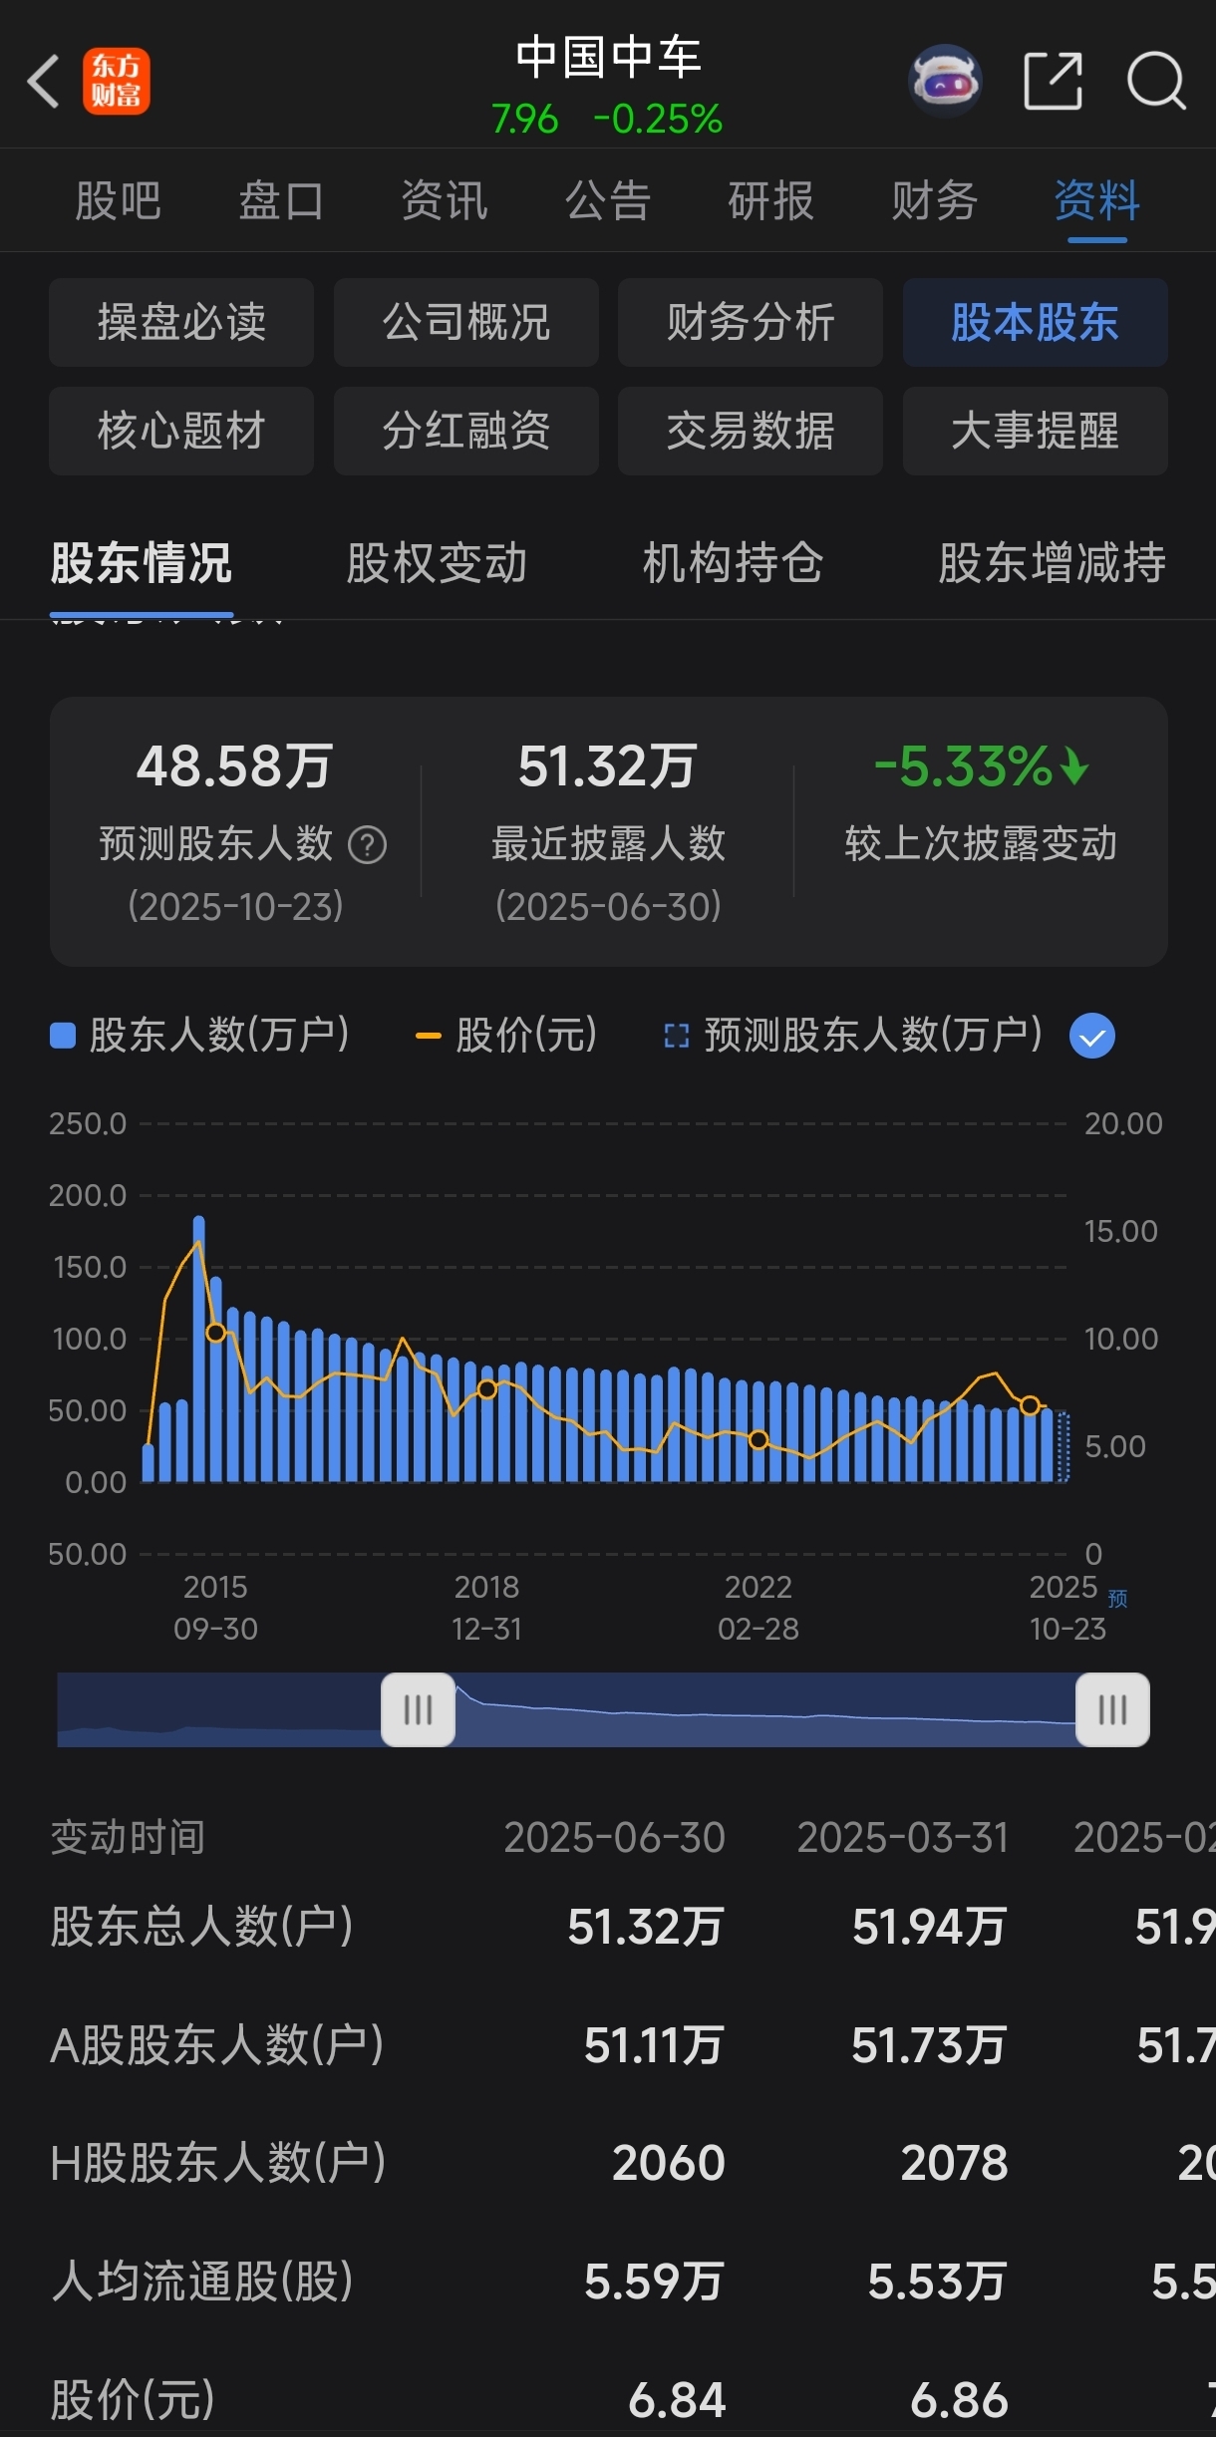The image size is (1216, 2437).
Task: Tap the -5.33% change value
Action: [x=981, y=766]
